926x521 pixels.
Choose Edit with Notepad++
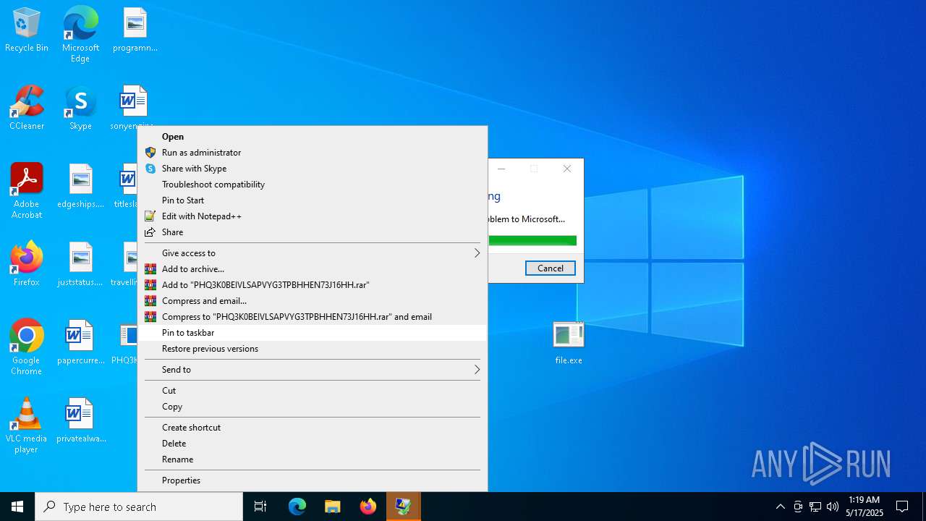(312, 216)
